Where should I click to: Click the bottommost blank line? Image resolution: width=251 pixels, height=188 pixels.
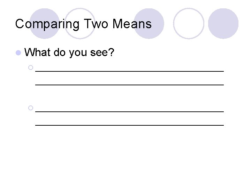129,124
